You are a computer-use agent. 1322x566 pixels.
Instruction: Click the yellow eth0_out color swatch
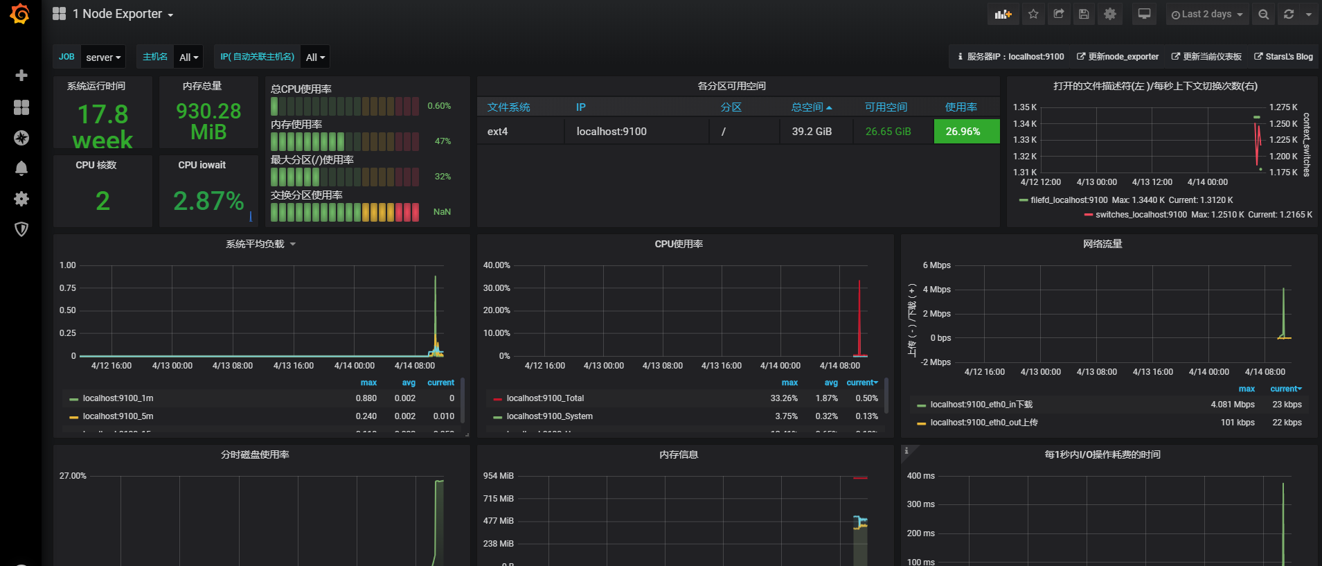pos(921,423)
